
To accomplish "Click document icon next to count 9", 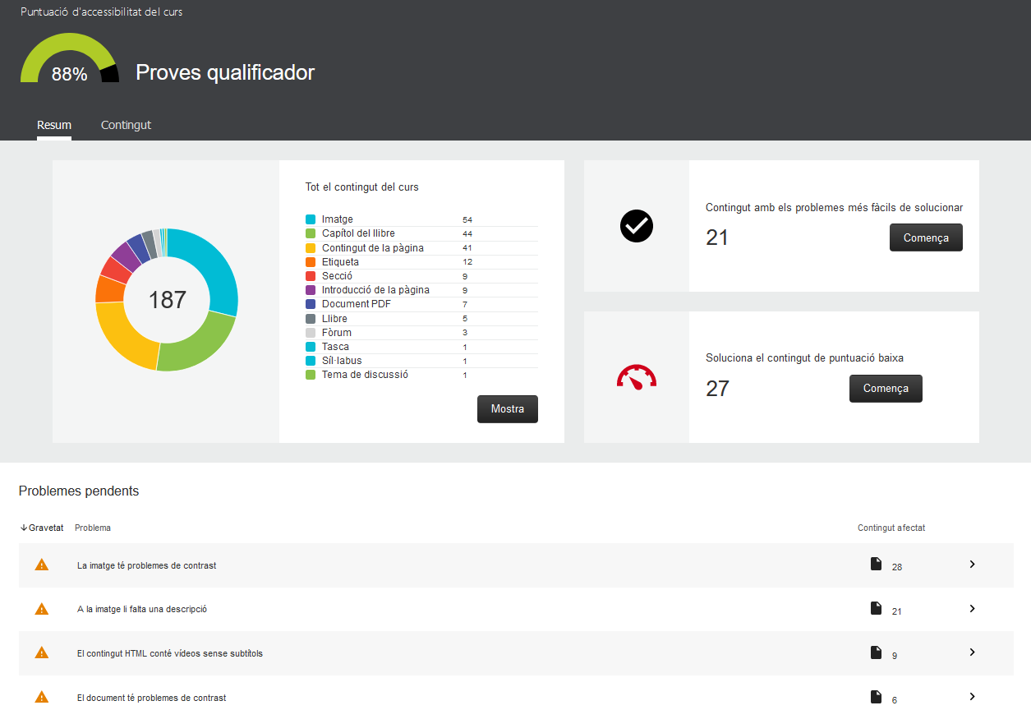I will [876, 653].
